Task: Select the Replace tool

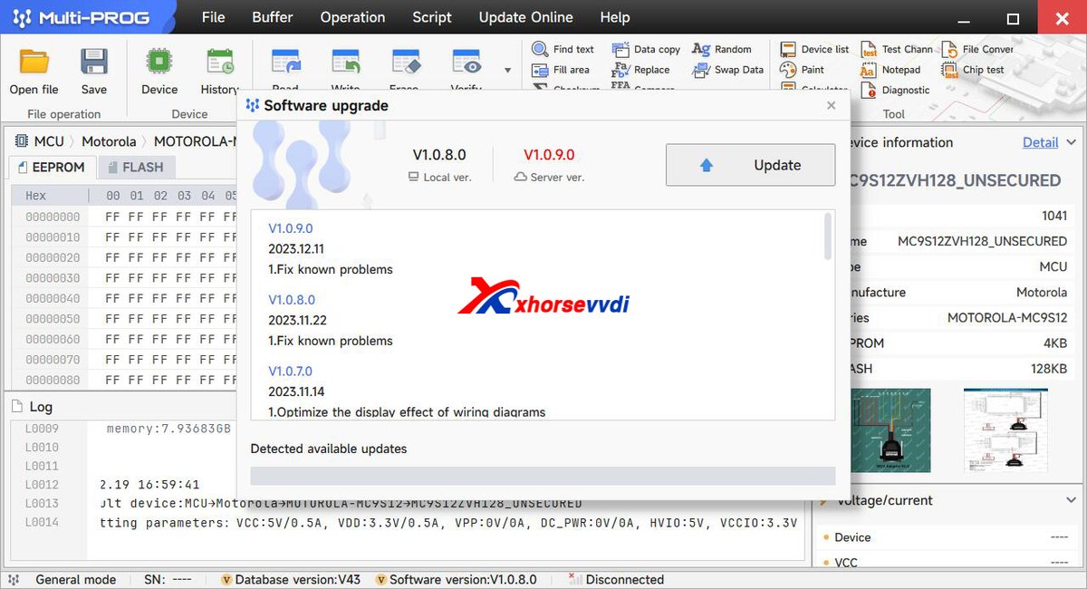Action: click(640, 70)
